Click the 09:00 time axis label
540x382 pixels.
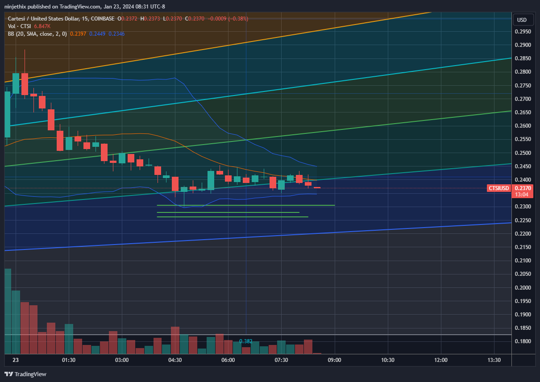[x=334, y=360]
